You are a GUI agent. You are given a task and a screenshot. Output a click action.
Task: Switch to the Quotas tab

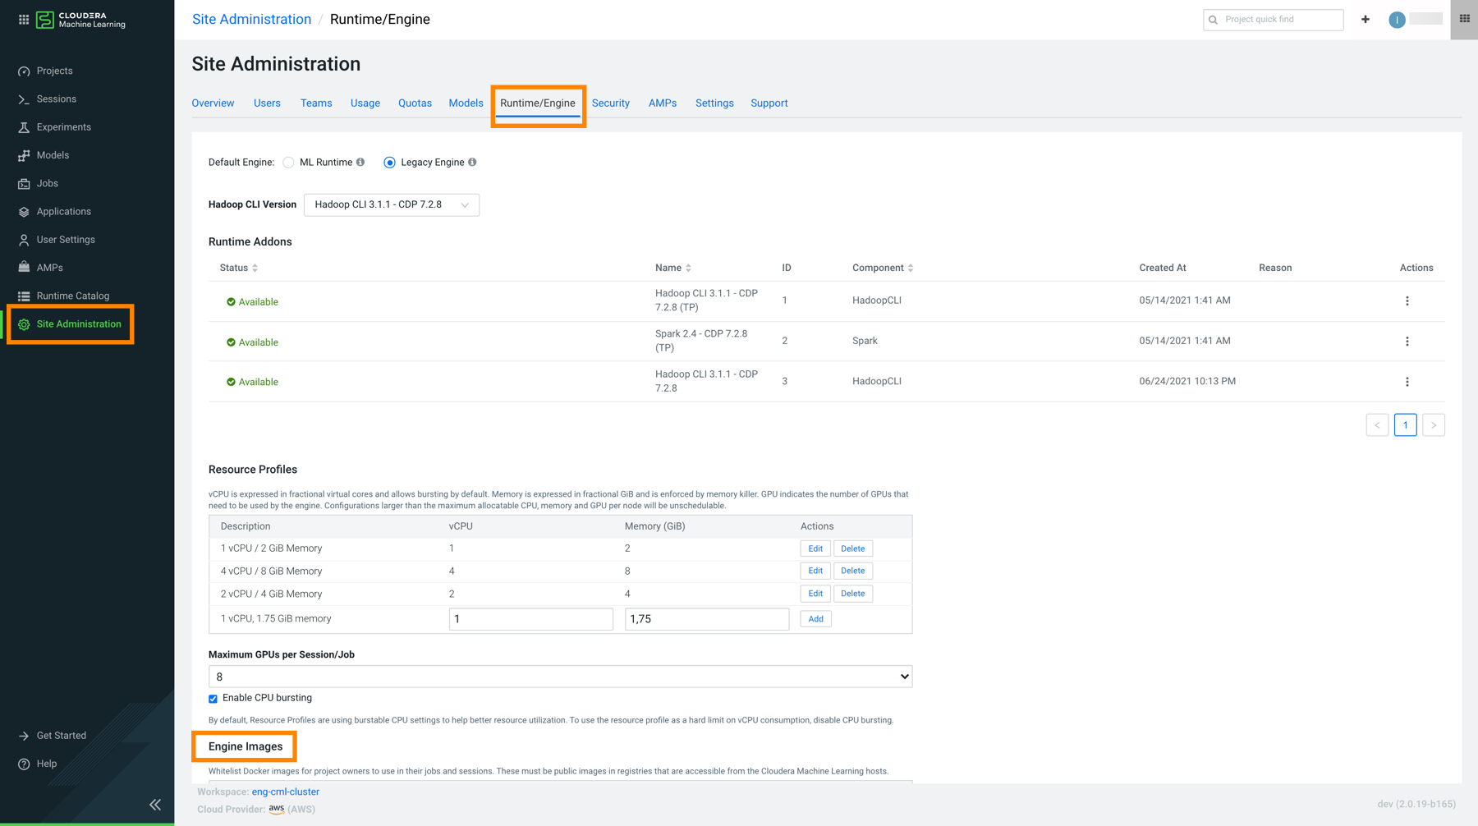tap(415, 103)
